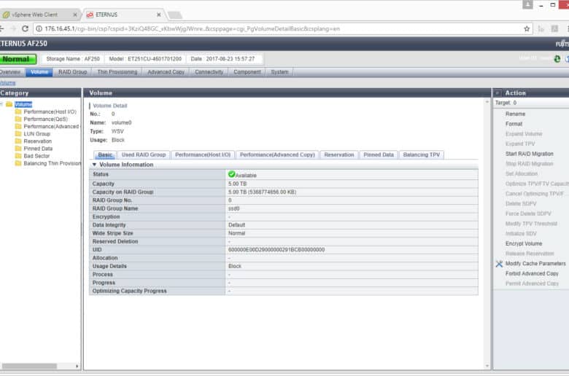Image resolution: width=569 pixels, height=376 pixels.
Task: Close the vSphere Web Client tab
Action: pyautogui.click(x=75, y=15)
